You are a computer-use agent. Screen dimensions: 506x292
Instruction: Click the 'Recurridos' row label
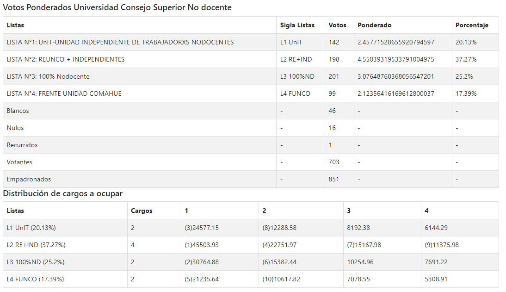point(22,145)
